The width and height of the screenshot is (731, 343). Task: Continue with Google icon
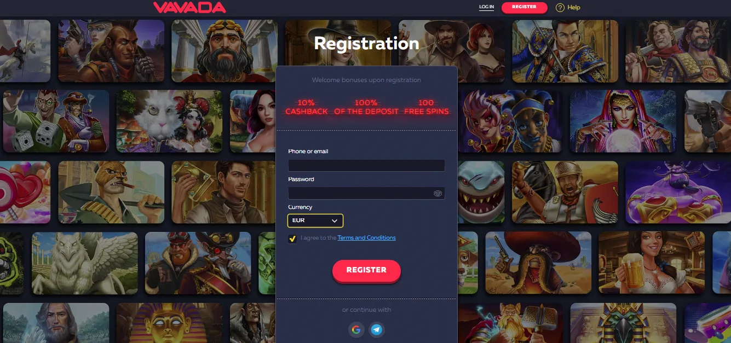[356, 329]
